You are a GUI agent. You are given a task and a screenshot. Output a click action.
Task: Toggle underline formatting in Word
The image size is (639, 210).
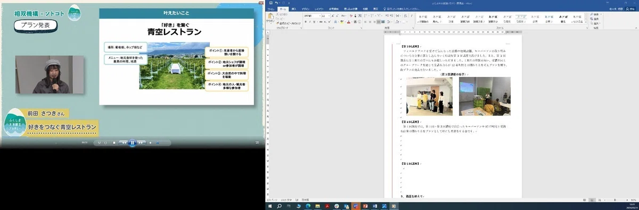tap(314, 22)
